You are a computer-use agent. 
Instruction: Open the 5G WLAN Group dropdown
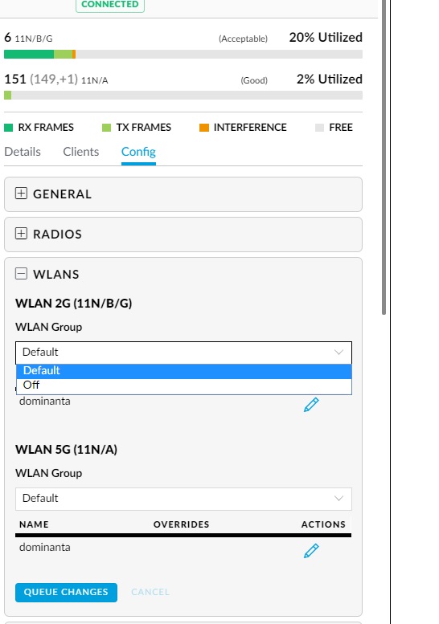pos(183,499)
